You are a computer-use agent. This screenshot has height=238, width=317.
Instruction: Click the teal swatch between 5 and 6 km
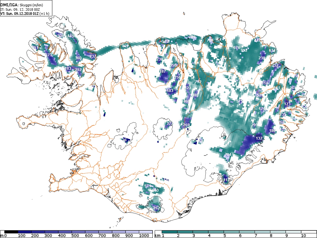pos(231,232)
